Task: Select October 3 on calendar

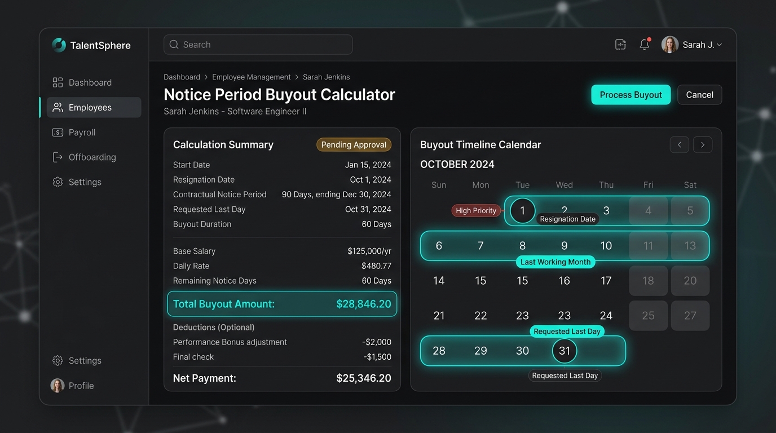Action: pos(606,211)
